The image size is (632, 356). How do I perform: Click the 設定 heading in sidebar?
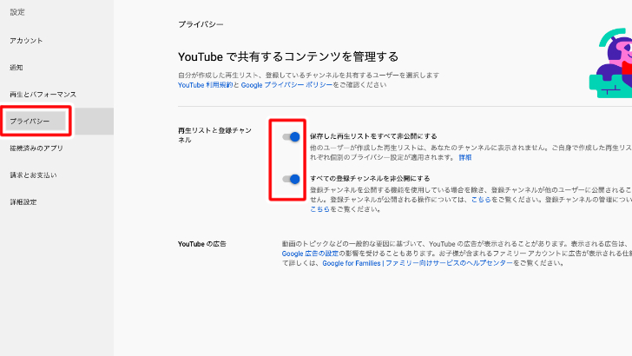tap(17, 12)
